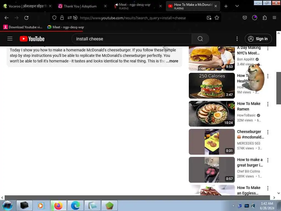Expand the description with ...more
The image size is (281, 211).
point(172,61)
